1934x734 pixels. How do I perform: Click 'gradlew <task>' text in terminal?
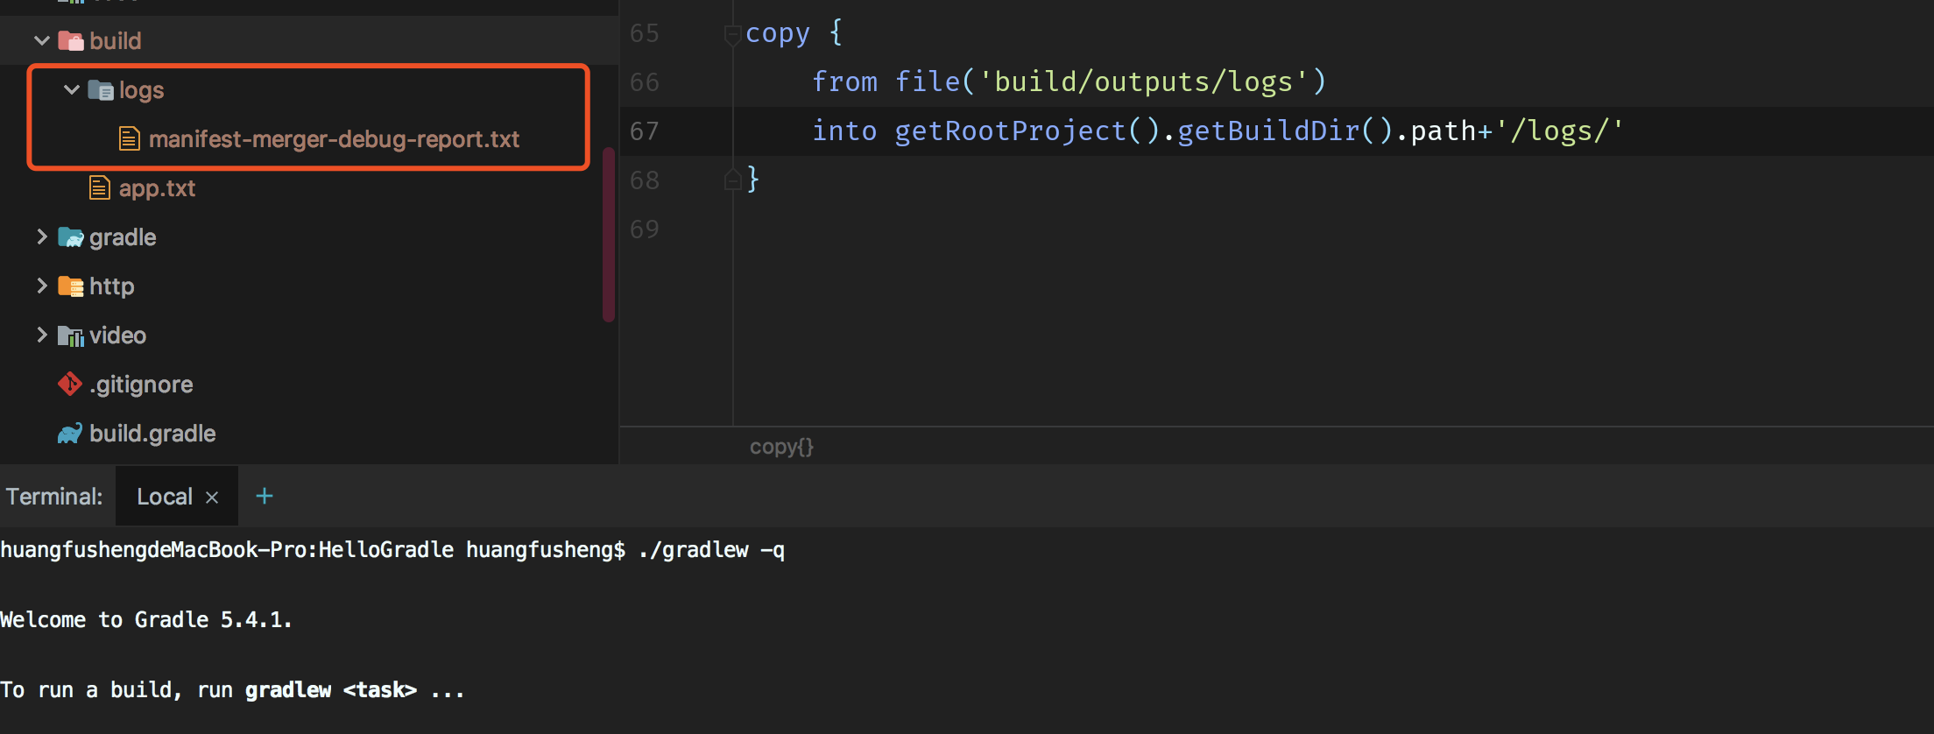[331, 690]
